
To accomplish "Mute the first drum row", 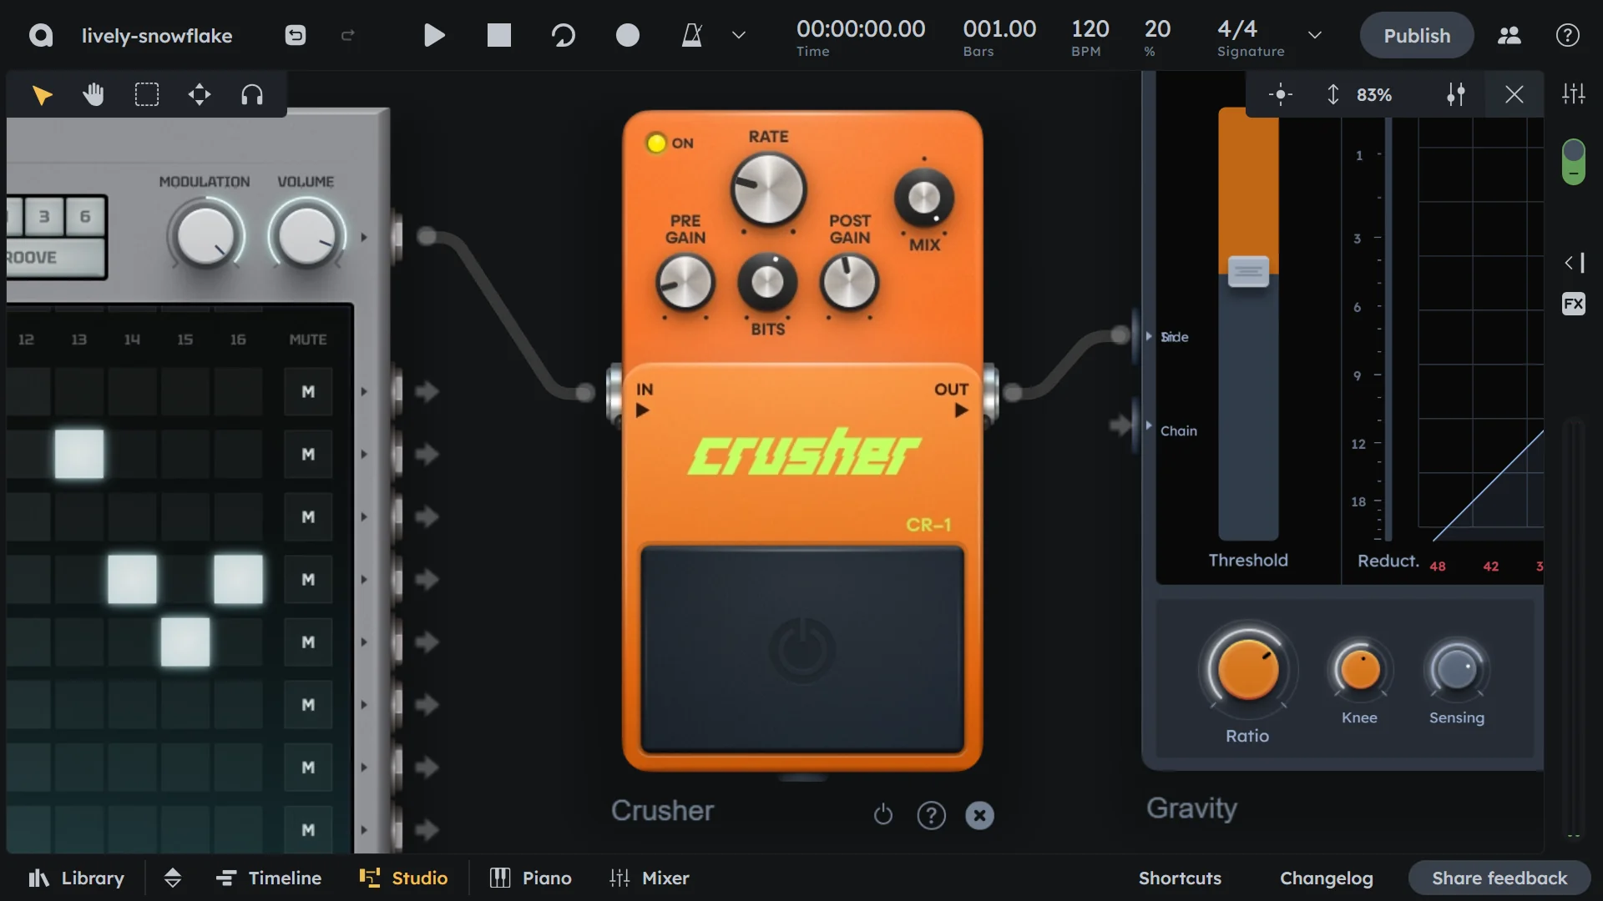I will coord(307,391).
